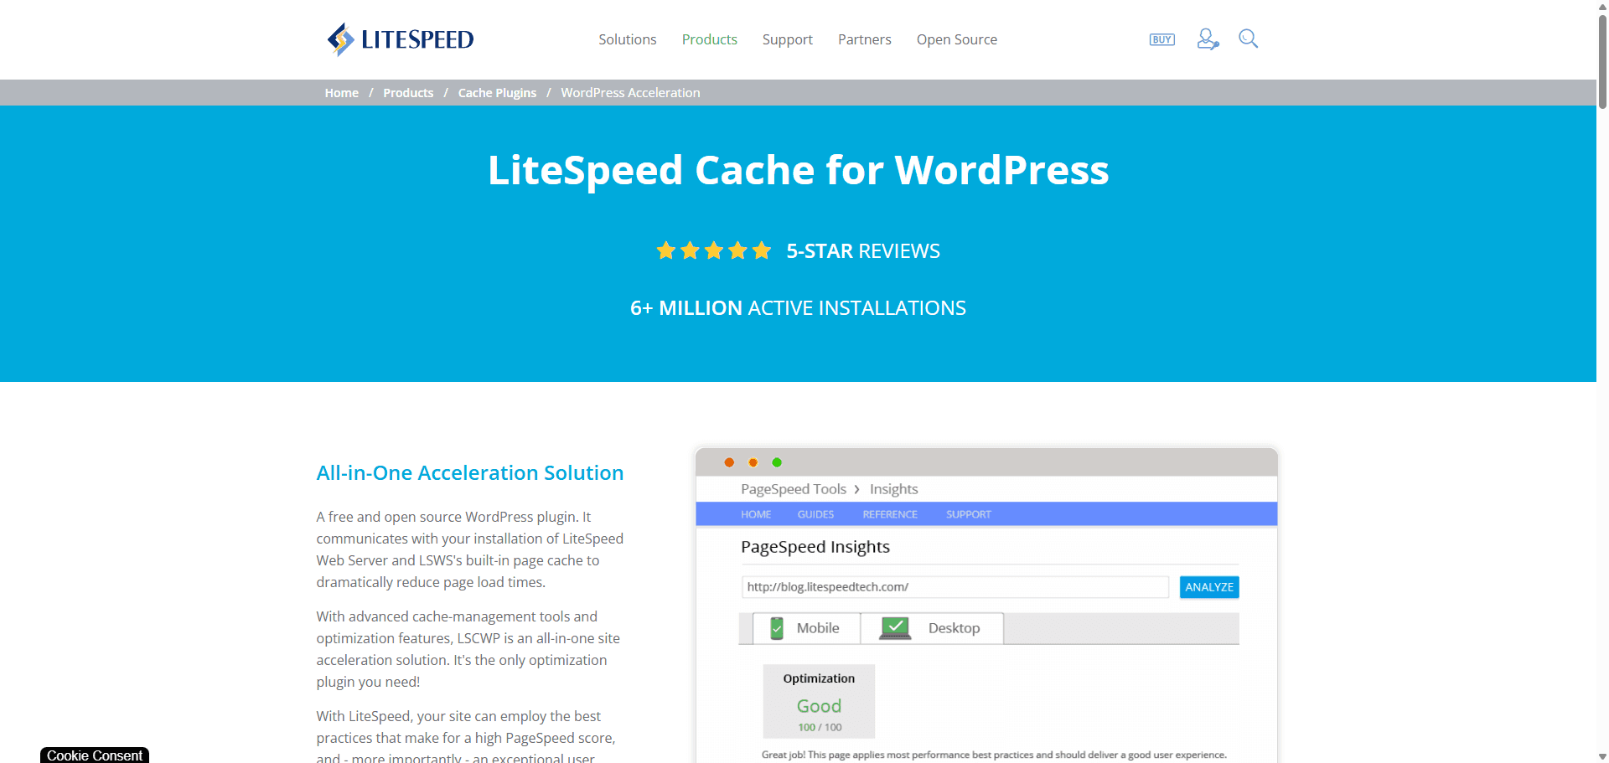Open the Cookie Consent notice
This screenshot has width=1609, height=763.
click(x=94, y=755)
